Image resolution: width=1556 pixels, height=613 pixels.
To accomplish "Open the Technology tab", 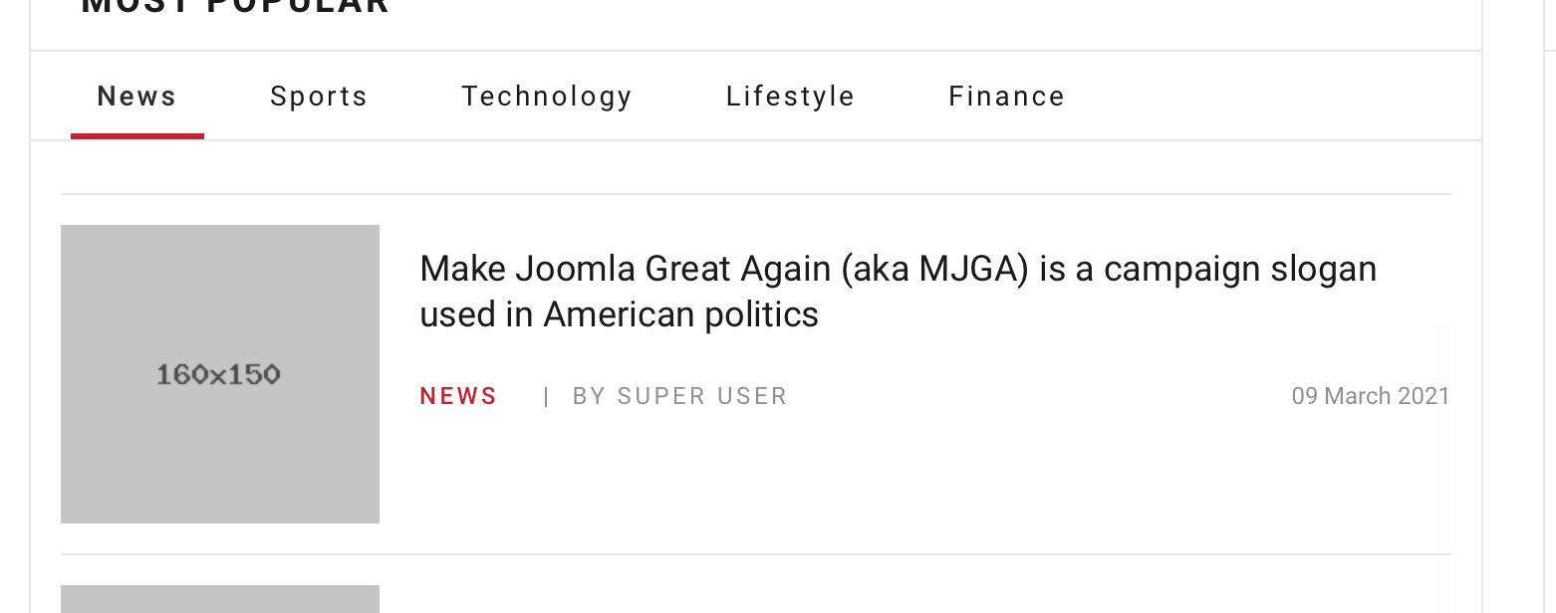I will click(x=547, y=97).
